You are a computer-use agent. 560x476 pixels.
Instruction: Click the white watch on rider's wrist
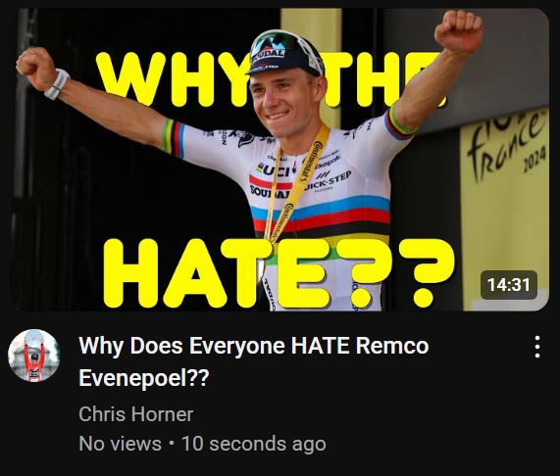(57, 84)
